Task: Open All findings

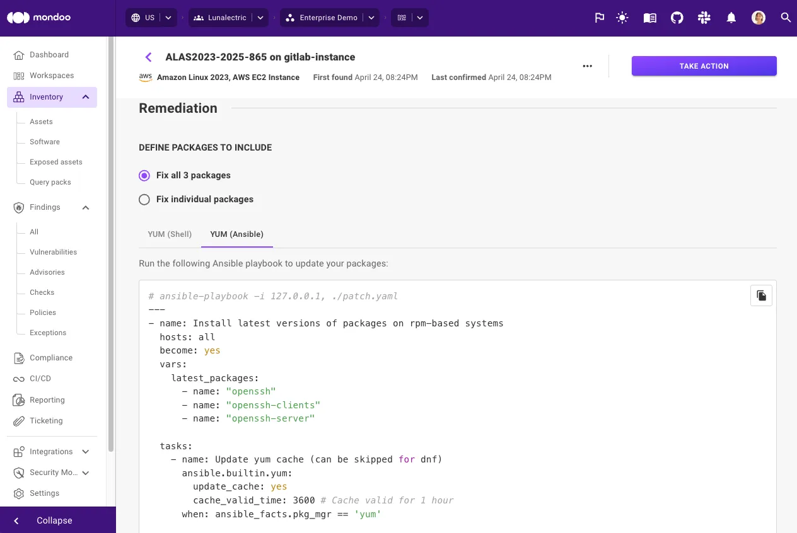Action: (x=34, y=232)
